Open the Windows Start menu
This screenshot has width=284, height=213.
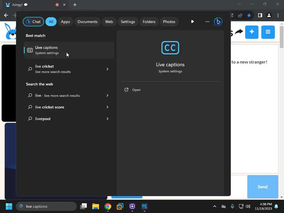[x=9, y=206]
